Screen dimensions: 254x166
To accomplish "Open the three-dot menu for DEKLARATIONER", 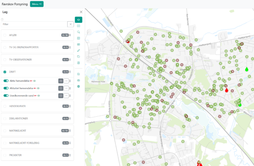I will tap(70, 118).
